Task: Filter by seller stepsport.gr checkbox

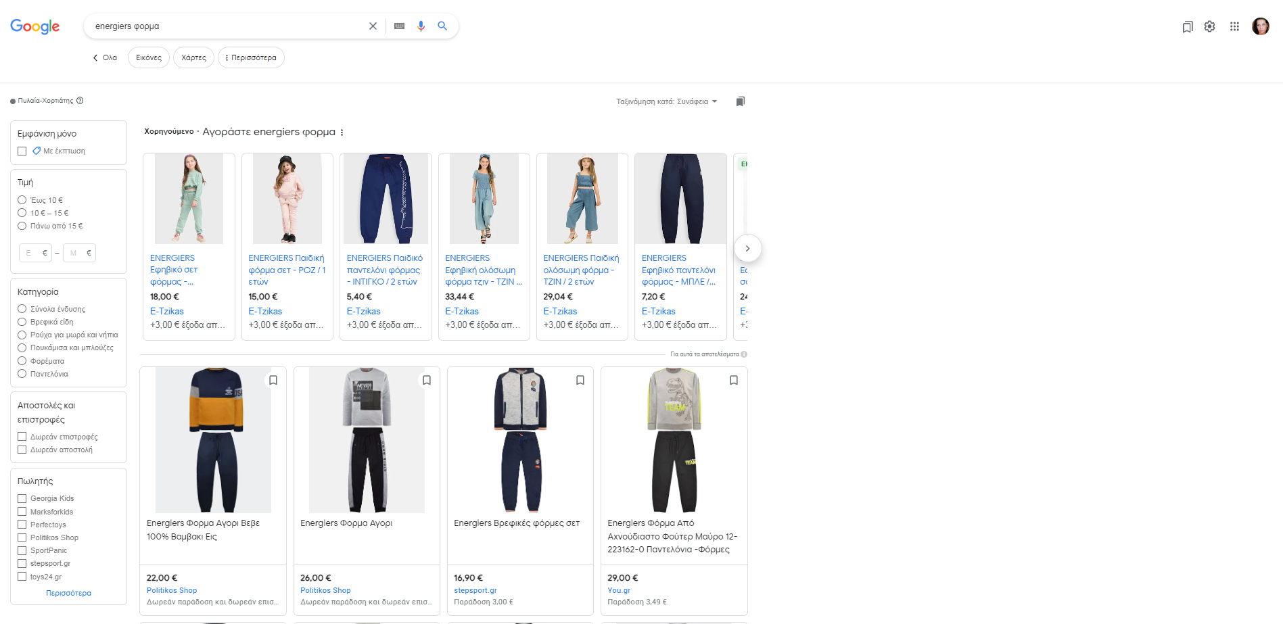Action: click(22, 563)
